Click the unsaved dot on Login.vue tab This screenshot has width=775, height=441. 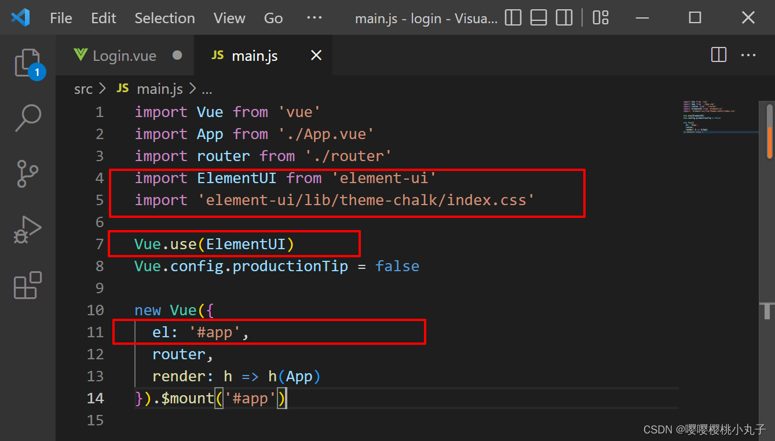pos(177,55)
